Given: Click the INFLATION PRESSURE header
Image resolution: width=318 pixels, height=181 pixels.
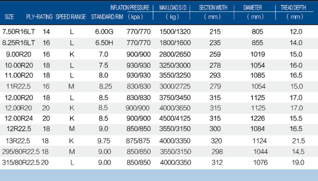Looking at the screenshot, I should pos(130,8).
